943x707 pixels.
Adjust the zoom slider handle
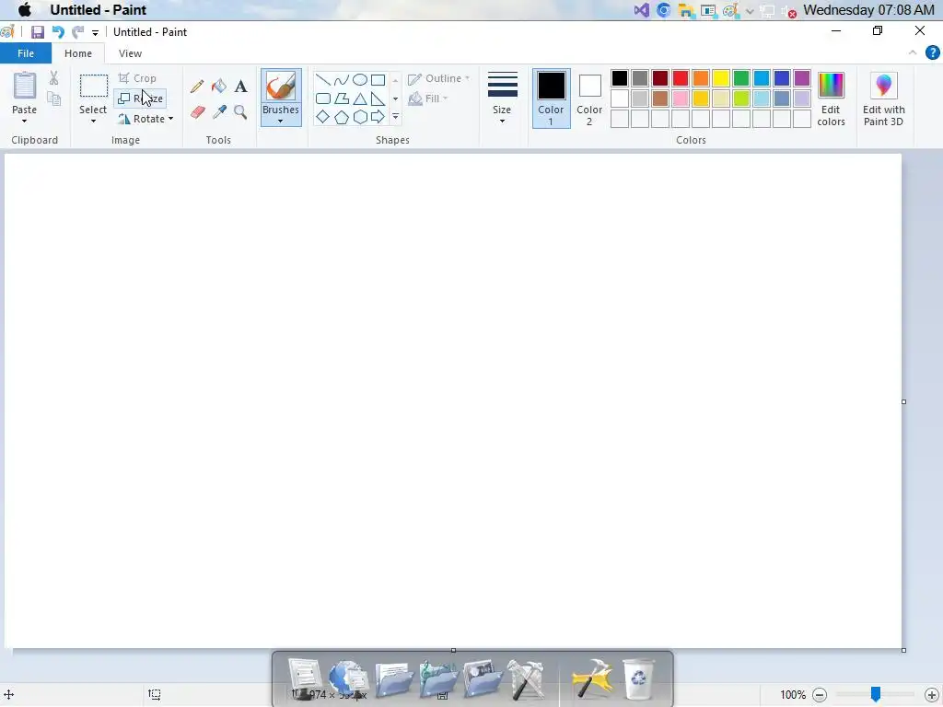click(x=876, y=694)
